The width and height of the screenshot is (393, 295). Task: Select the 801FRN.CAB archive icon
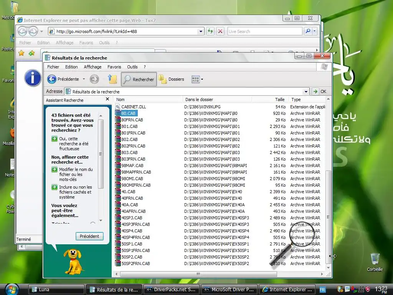pos(118,133)
